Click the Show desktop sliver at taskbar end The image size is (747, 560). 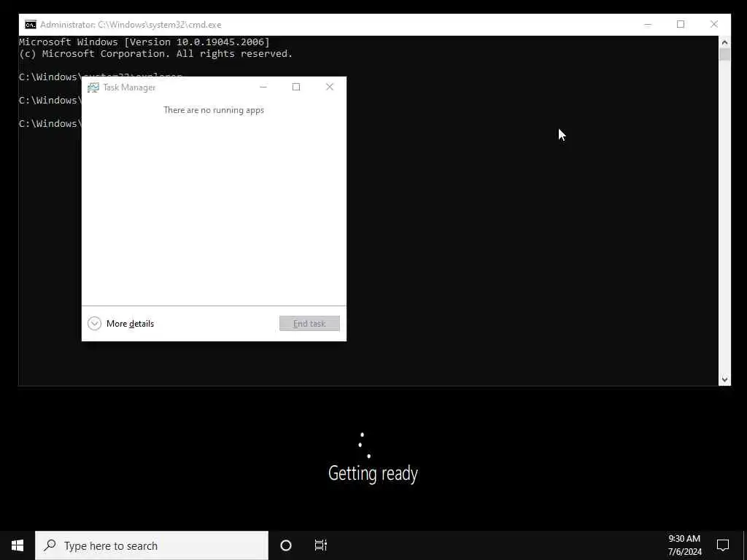pos(745,545)
